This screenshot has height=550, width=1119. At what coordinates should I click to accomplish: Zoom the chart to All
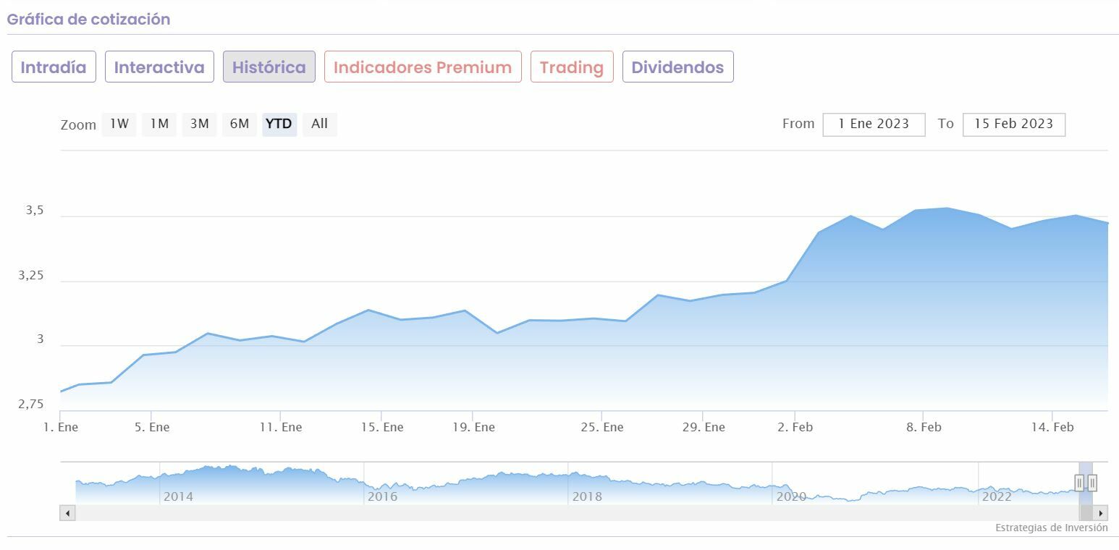coord(319,124)
